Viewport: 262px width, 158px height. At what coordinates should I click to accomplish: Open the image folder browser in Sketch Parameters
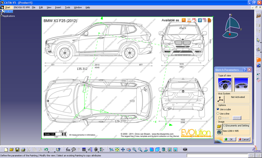[x=219, y=126]
